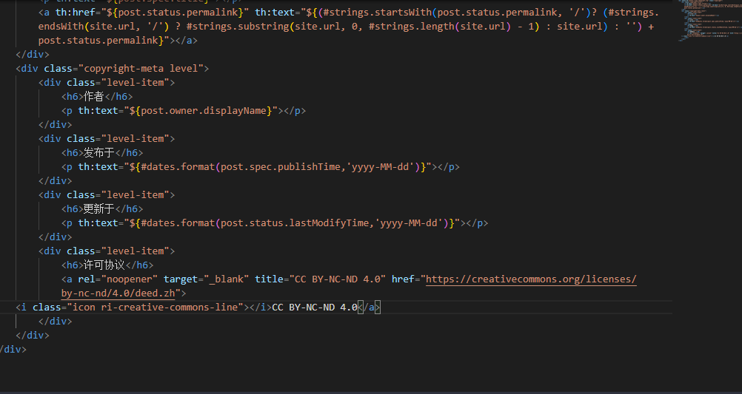
Task: Click the CC BY-NC-ND 4.0 anchor text
Action: point(314,308)
